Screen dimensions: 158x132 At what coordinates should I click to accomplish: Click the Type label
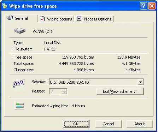[18, 43]
